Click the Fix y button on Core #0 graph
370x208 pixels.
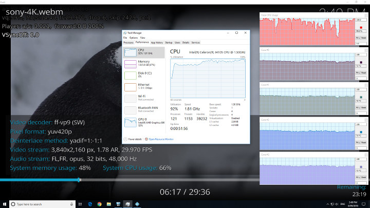[x=358, y=72]
